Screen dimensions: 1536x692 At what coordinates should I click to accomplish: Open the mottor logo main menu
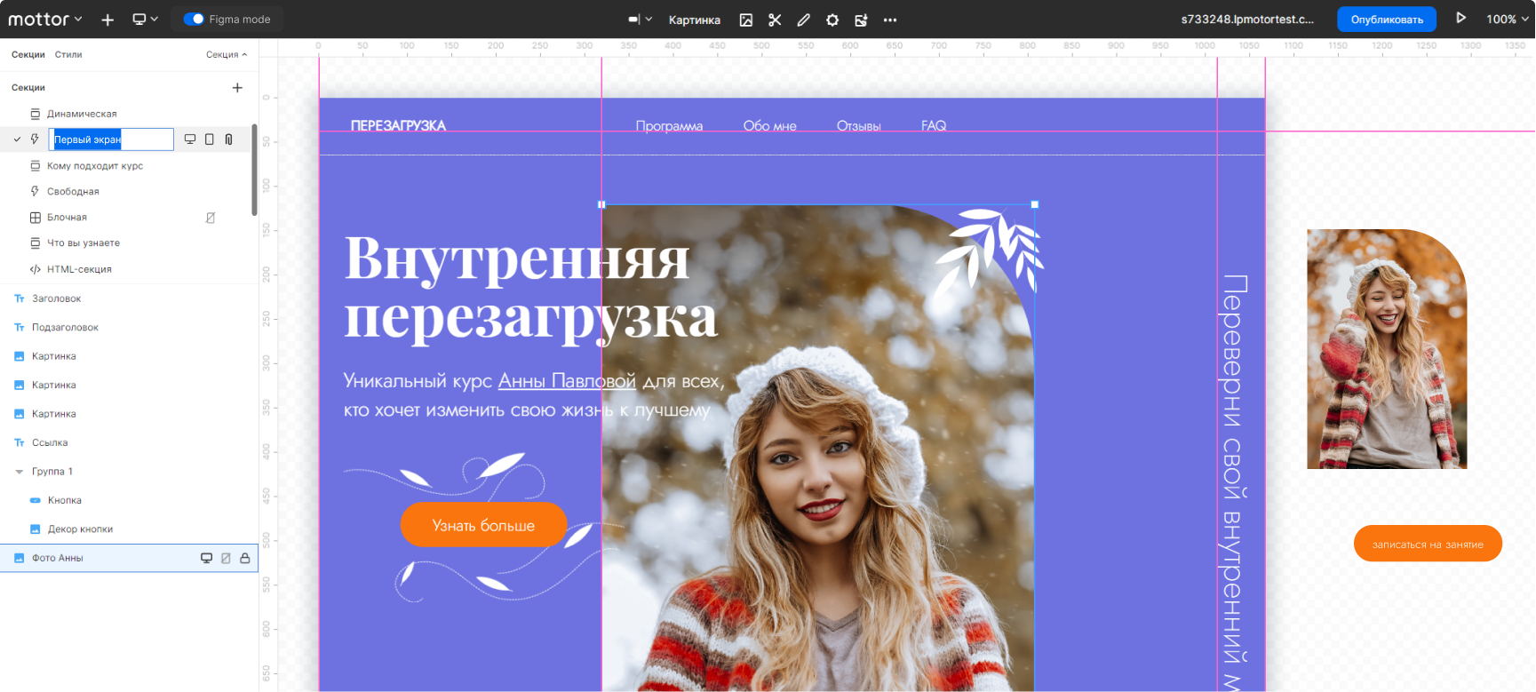point(44,19)
